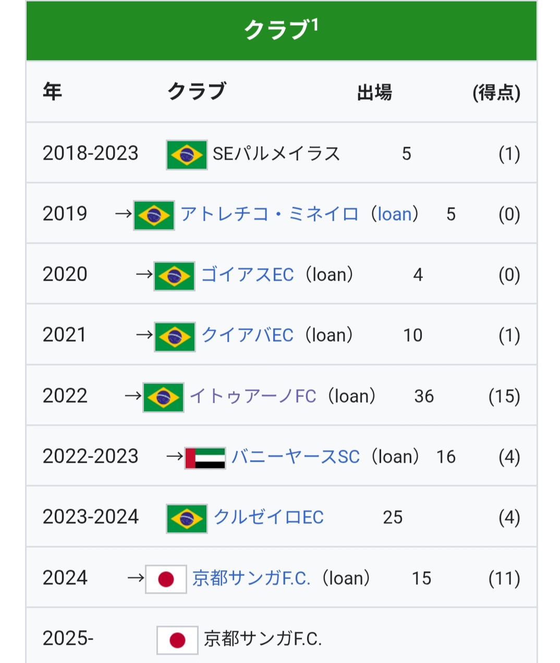Click the (得点) column header

496,93
